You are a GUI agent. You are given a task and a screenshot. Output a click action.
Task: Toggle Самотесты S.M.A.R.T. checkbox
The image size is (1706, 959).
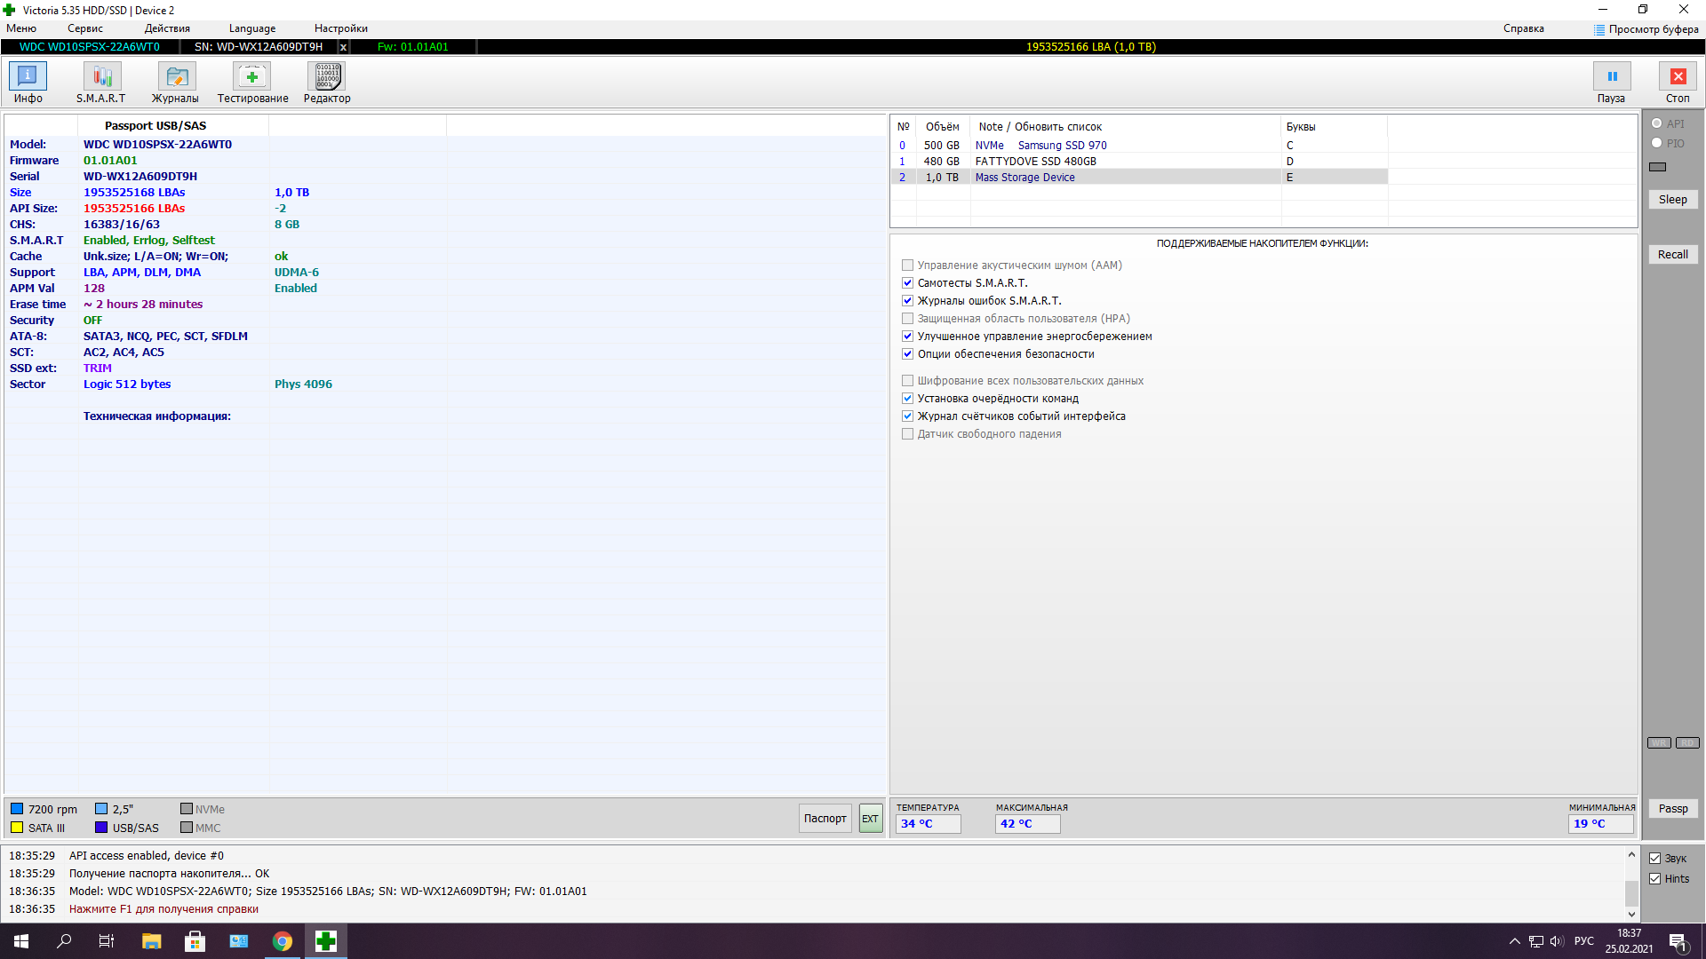907,283
